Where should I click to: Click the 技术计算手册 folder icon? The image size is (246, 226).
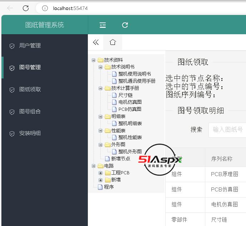107,88
